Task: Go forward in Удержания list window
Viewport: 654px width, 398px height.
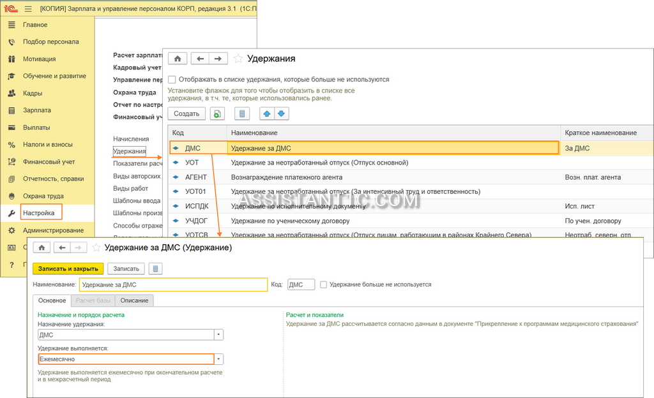Action: pos(218,59)
